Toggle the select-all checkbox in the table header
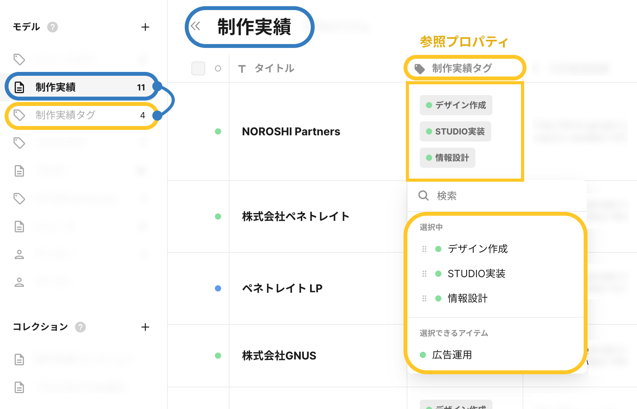 click(198, 68)
